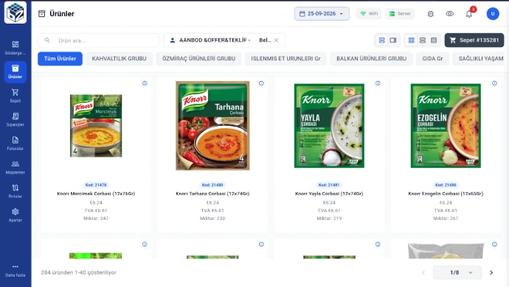This screenshot has height=287, width=509.
Task: Go to Siparişler in the sidebar
Action: click(15, 119)
